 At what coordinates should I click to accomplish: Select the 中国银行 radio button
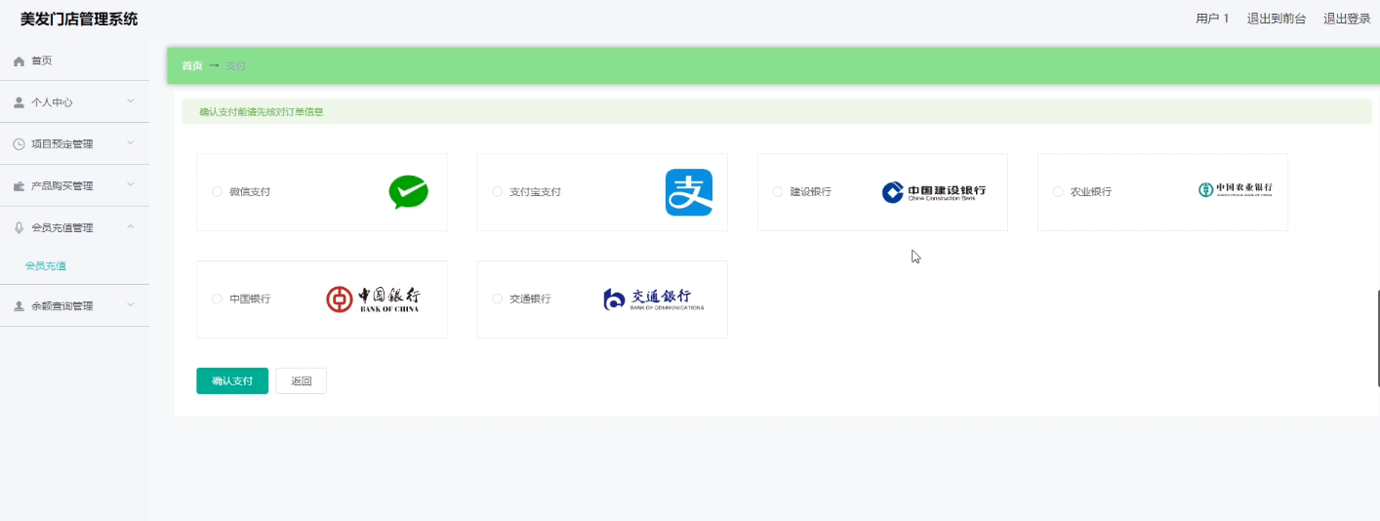(x=217, y=300)
